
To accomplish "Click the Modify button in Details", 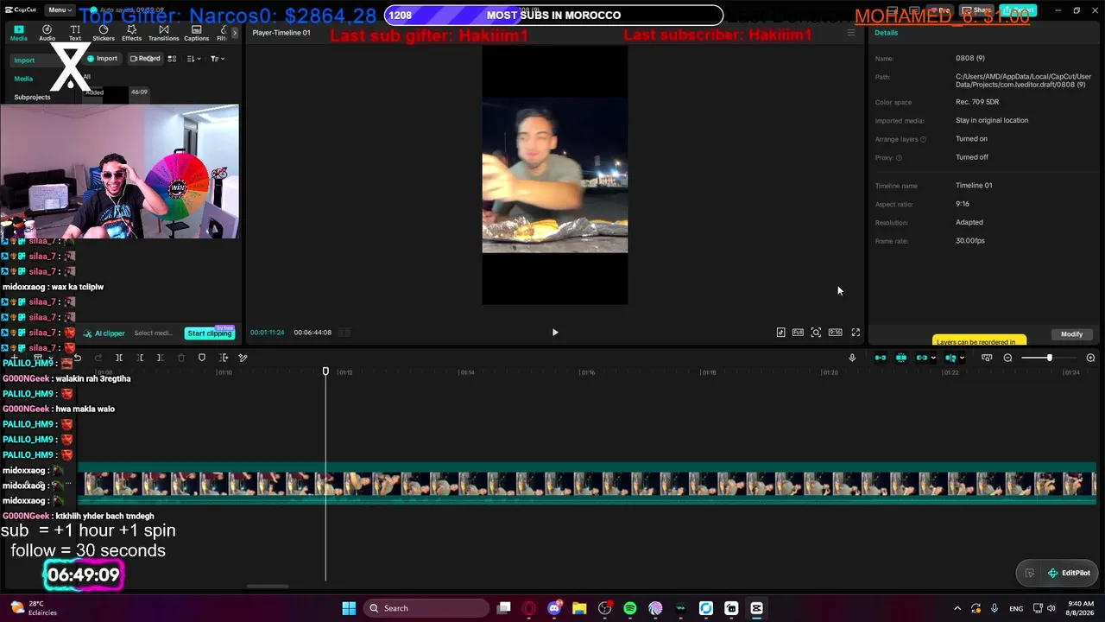I will [1071, 334].
